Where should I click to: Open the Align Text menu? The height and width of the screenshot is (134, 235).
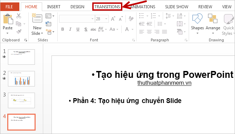pos(181,24)
